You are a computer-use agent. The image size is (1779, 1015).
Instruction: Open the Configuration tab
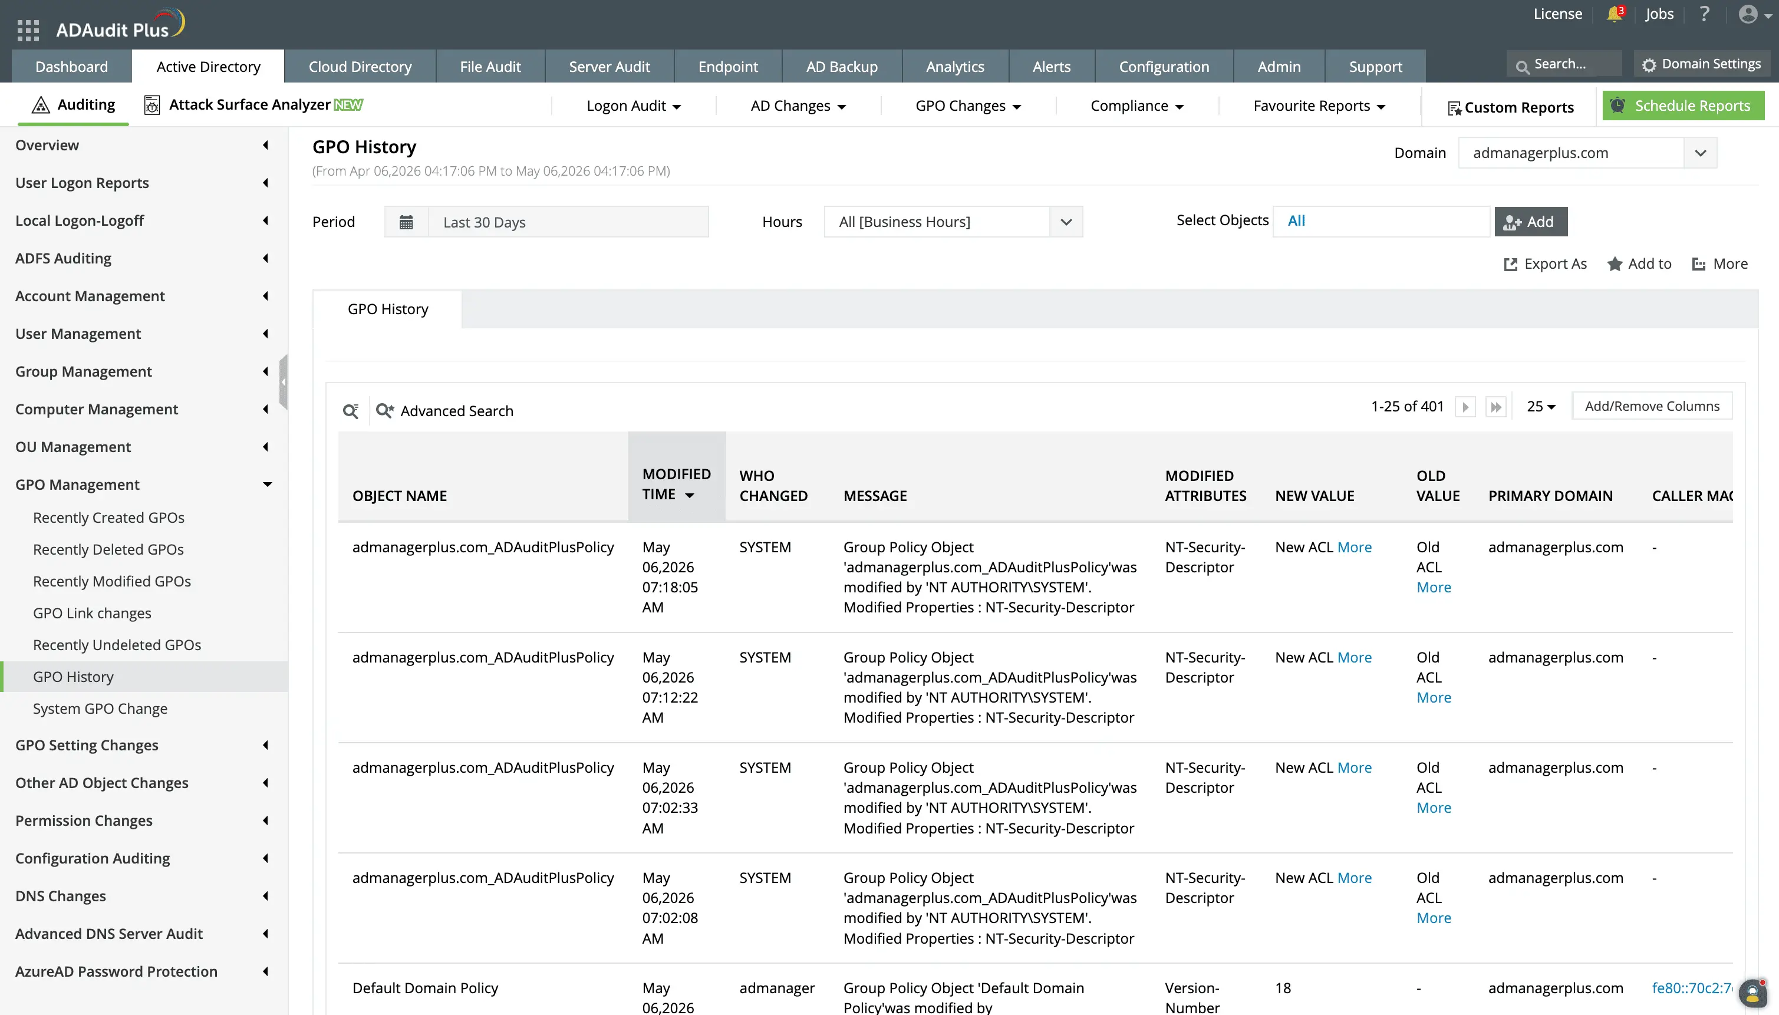point(1164,66)
